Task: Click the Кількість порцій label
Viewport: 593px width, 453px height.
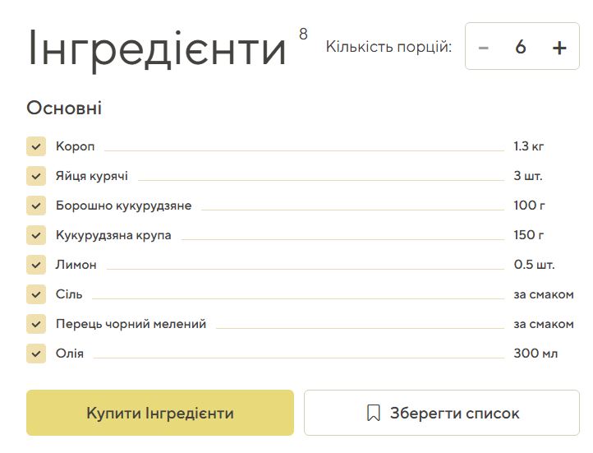Action: 388,47
